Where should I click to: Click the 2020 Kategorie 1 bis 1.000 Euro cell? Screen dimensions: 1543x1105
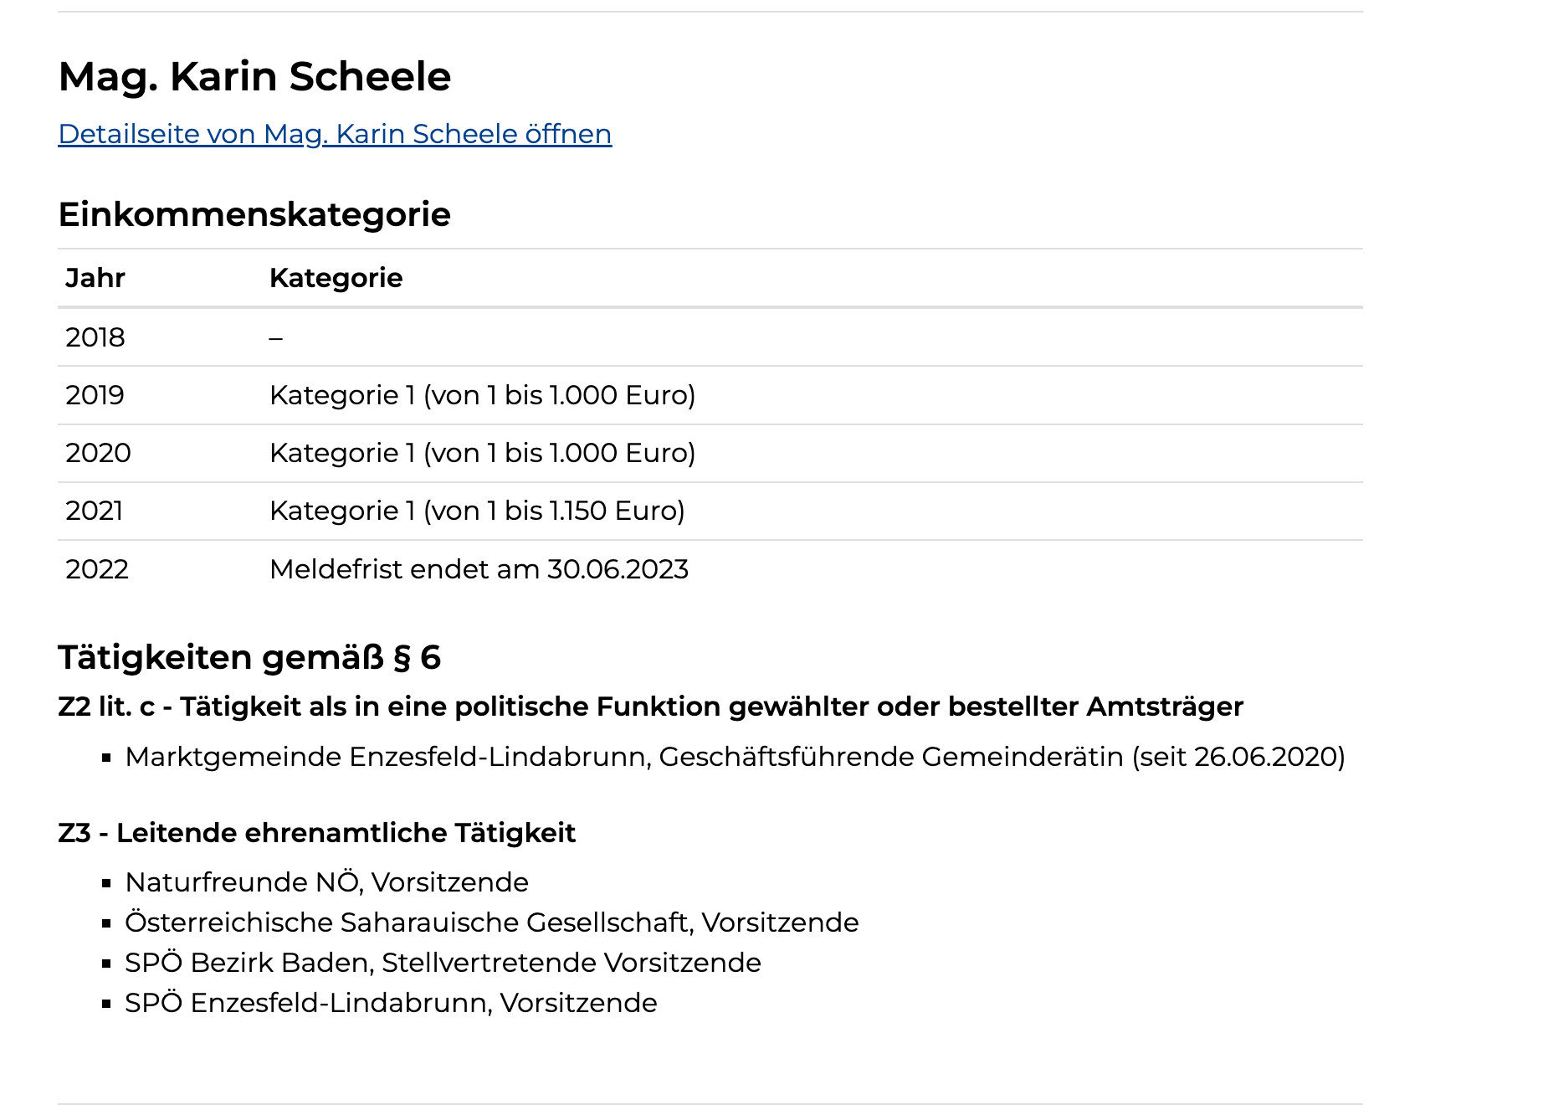[482, 453]
